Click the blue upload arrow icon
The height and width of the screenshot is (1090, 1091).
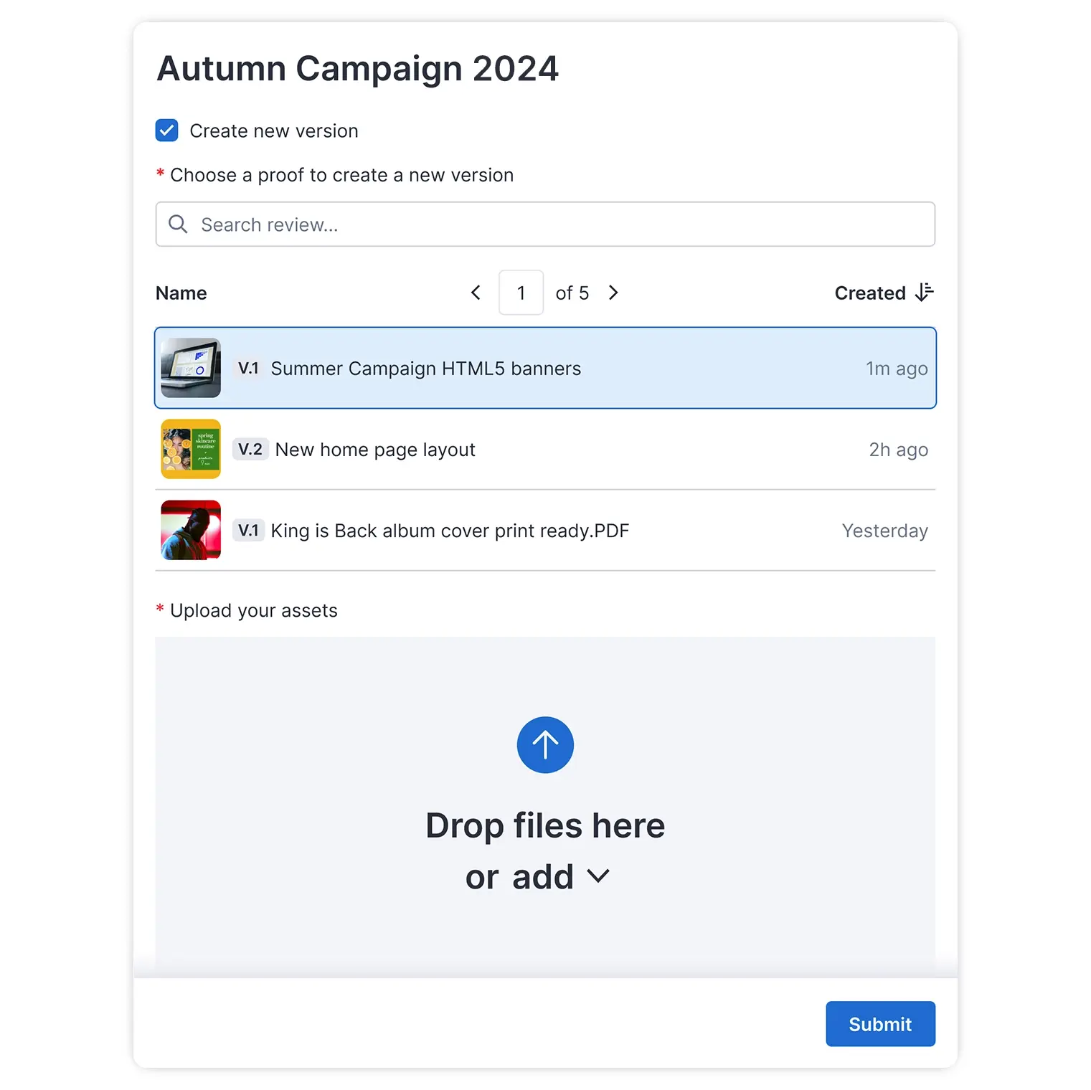coord(545,745)
